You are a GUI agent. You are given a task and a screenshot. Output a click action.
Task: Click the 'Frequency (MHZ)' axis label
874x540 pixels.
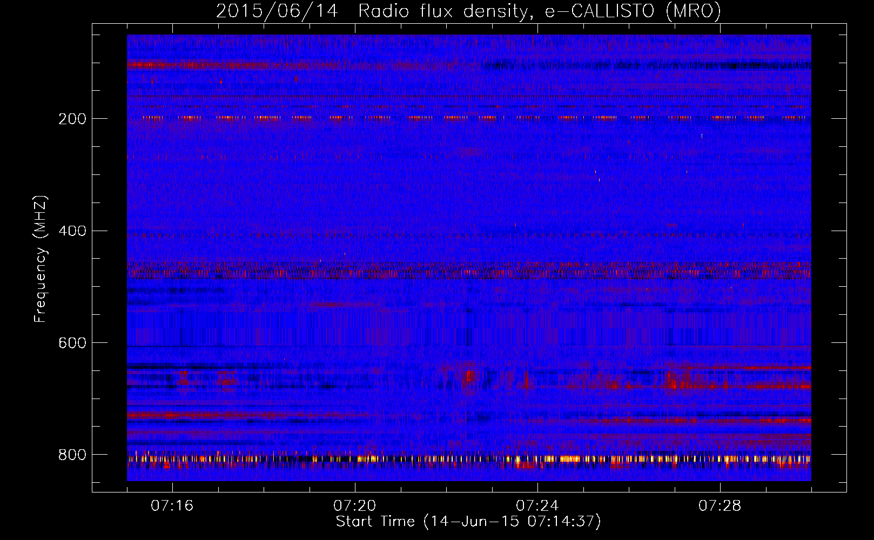(41, 259)
